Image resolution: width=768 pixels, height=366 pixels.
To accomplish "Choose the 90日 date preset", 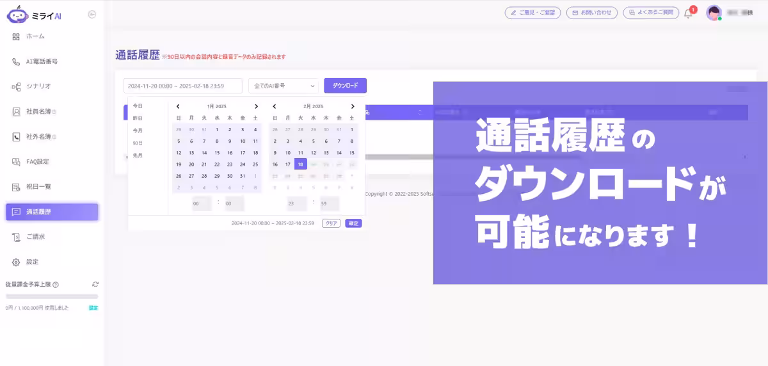I will [x=138, y=143].
